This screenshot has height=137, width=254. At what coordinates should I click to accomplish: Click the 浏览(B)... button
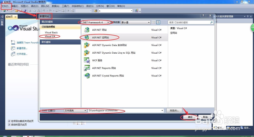(x=174, y=111)
